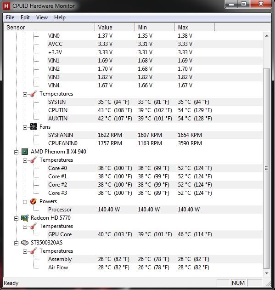Collapse the Temperatures node above SYSTIN

(x=25, y=95)
